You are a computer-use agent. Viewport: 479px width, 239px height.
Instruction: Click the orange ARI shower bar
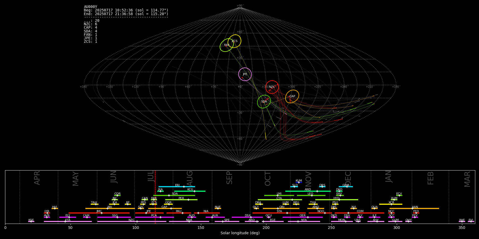(x=110, y=208)
